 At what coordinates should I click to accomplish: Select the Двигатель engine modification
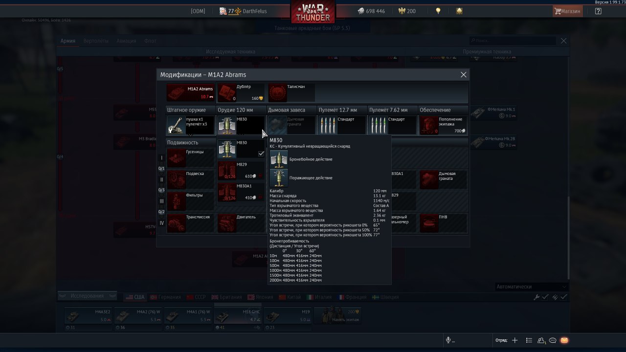click(241, 223)
